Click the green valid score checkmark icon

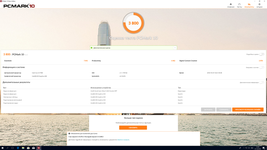(91, 48)
